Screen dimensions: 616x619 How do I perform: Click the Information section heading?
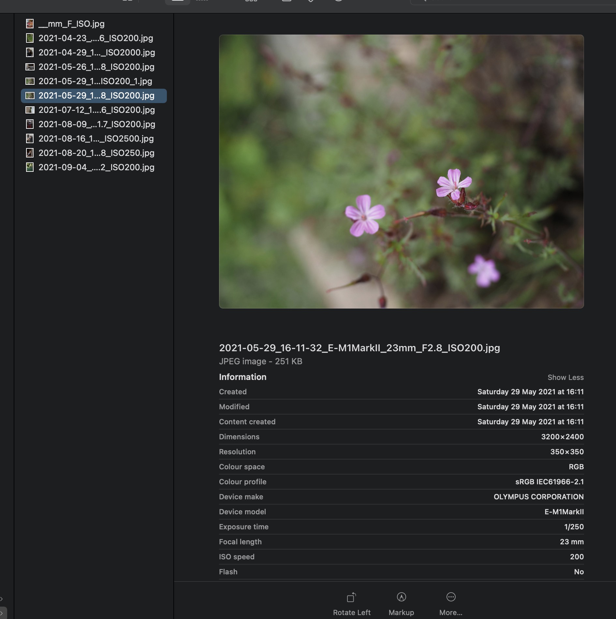pos(242,377)
